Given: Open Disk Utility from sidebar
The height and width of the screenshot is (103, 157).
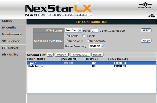Looking at the screenshot, I should coord(10,54).
